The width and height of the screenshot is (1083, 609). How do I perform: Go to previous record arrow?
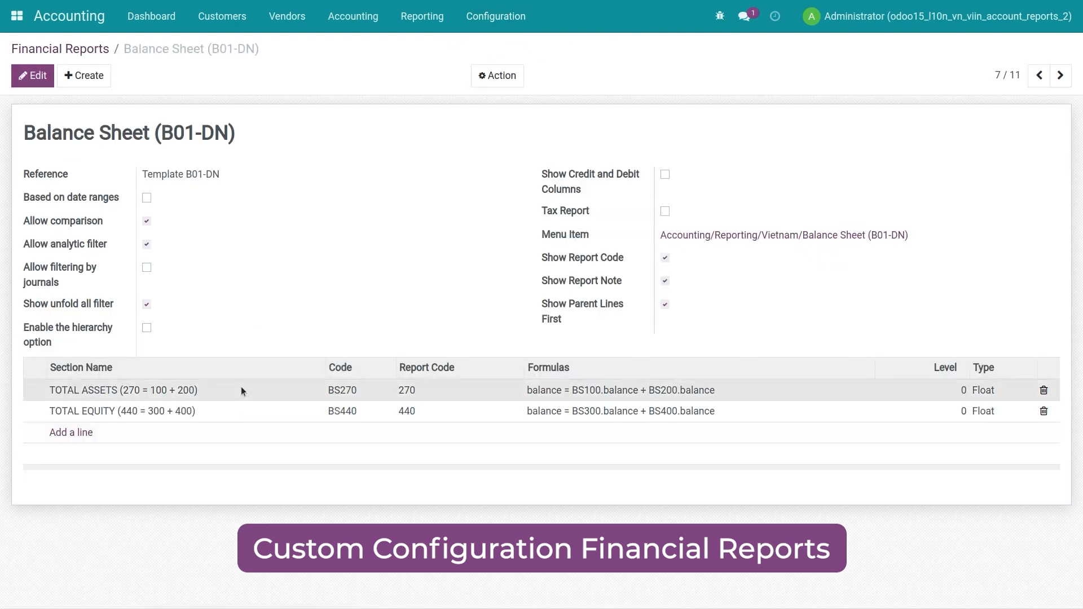pyautogui.click(x=1039, y=76)
